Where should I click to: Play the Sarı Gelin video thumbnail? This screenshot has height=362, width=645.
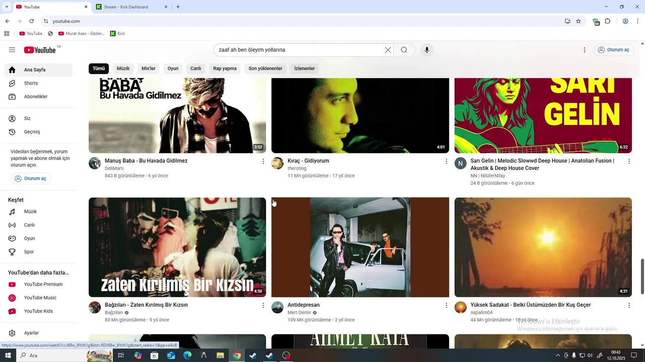(x=543, y=116)
